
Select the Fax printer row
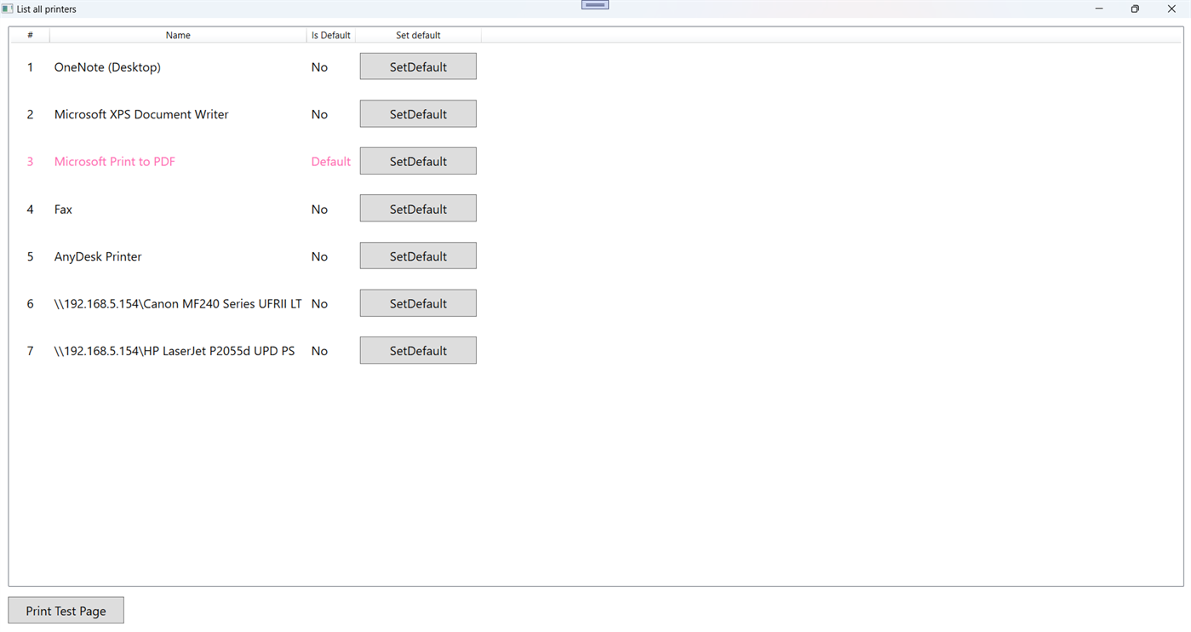coord(62,209)
